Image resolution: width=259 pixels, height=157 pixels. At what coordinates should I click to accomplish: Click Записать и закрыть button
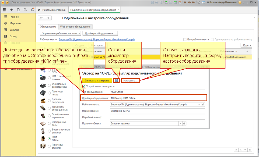pyautogui.click(x=97, y=80)
